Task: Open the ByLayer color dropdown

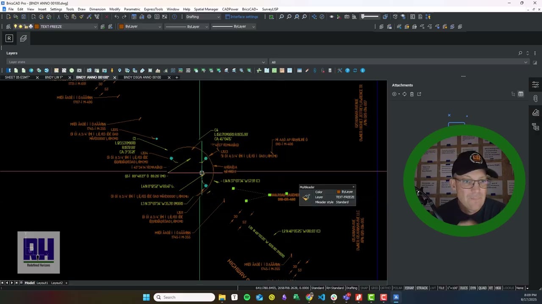Action: click(140, 27)
